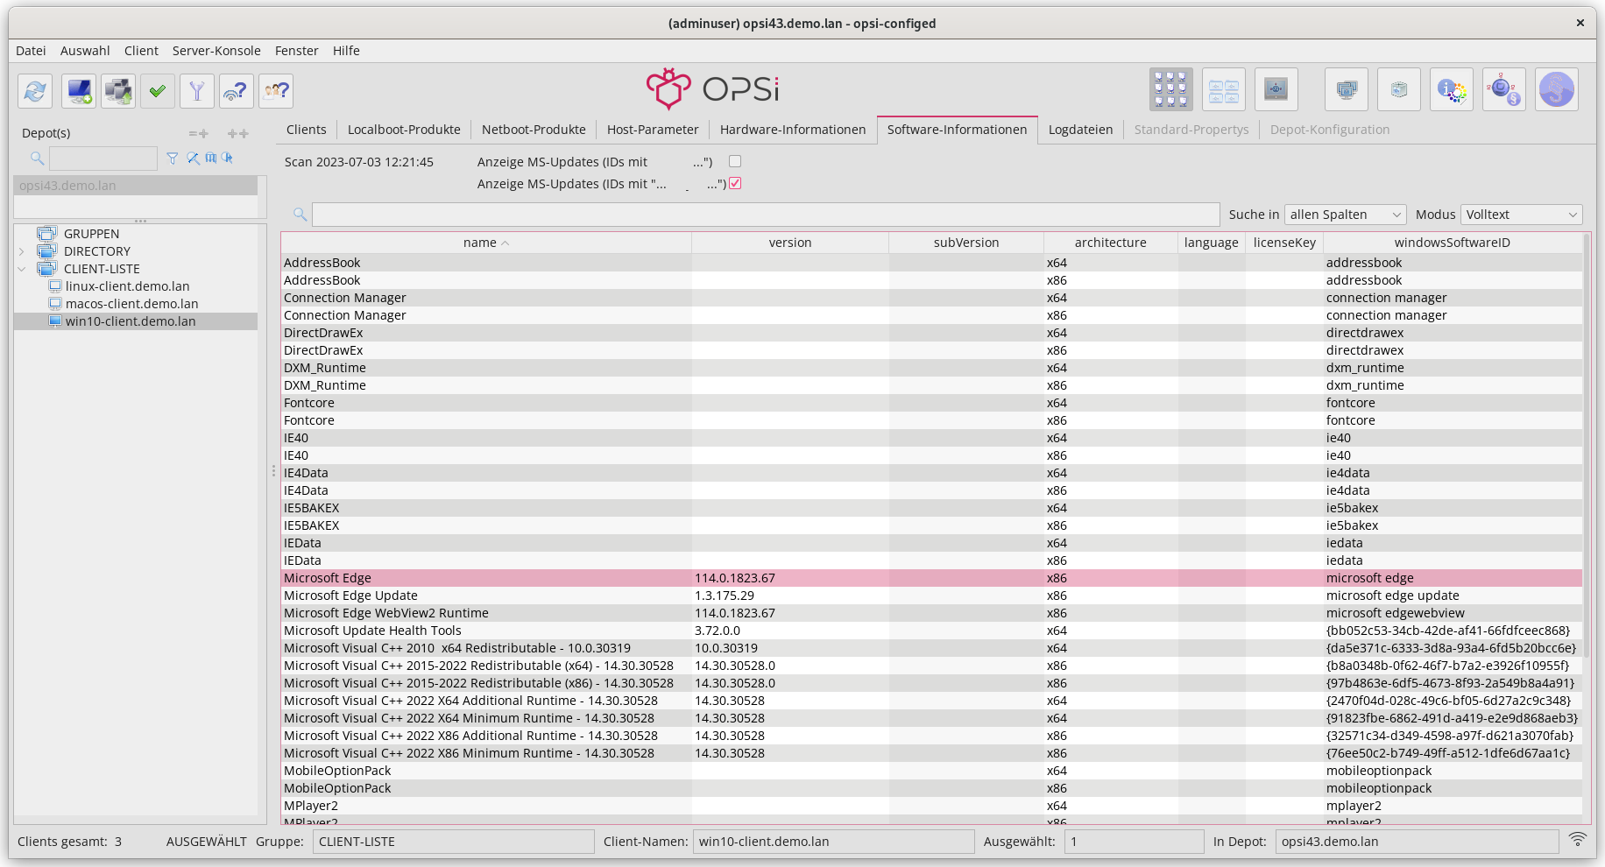
Task: Select Microsoft Update Health Tools row
Action: point(932,631)
